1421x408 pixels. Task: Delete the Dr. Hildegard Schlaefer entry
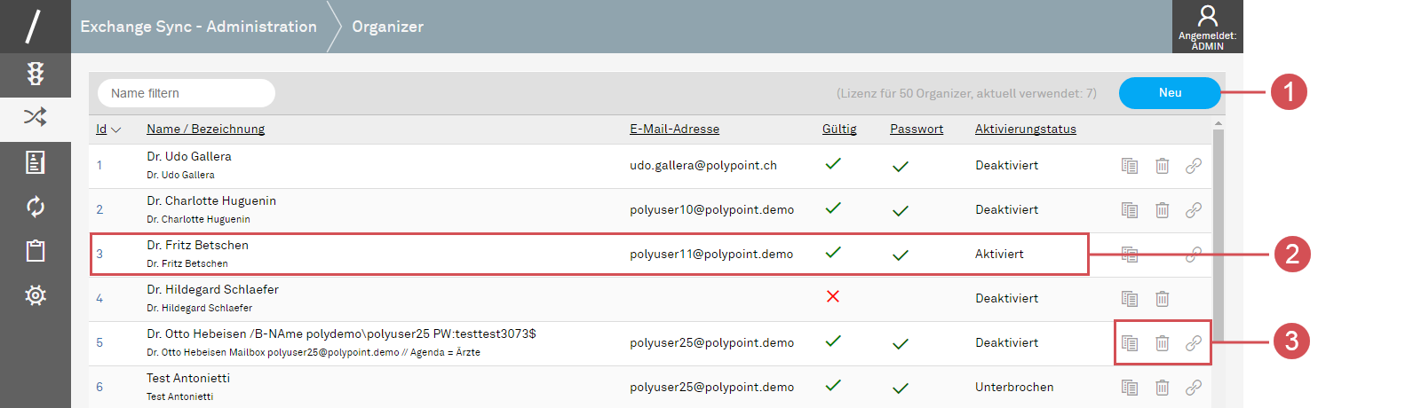pyautogui.click(x=1162, y=299)
